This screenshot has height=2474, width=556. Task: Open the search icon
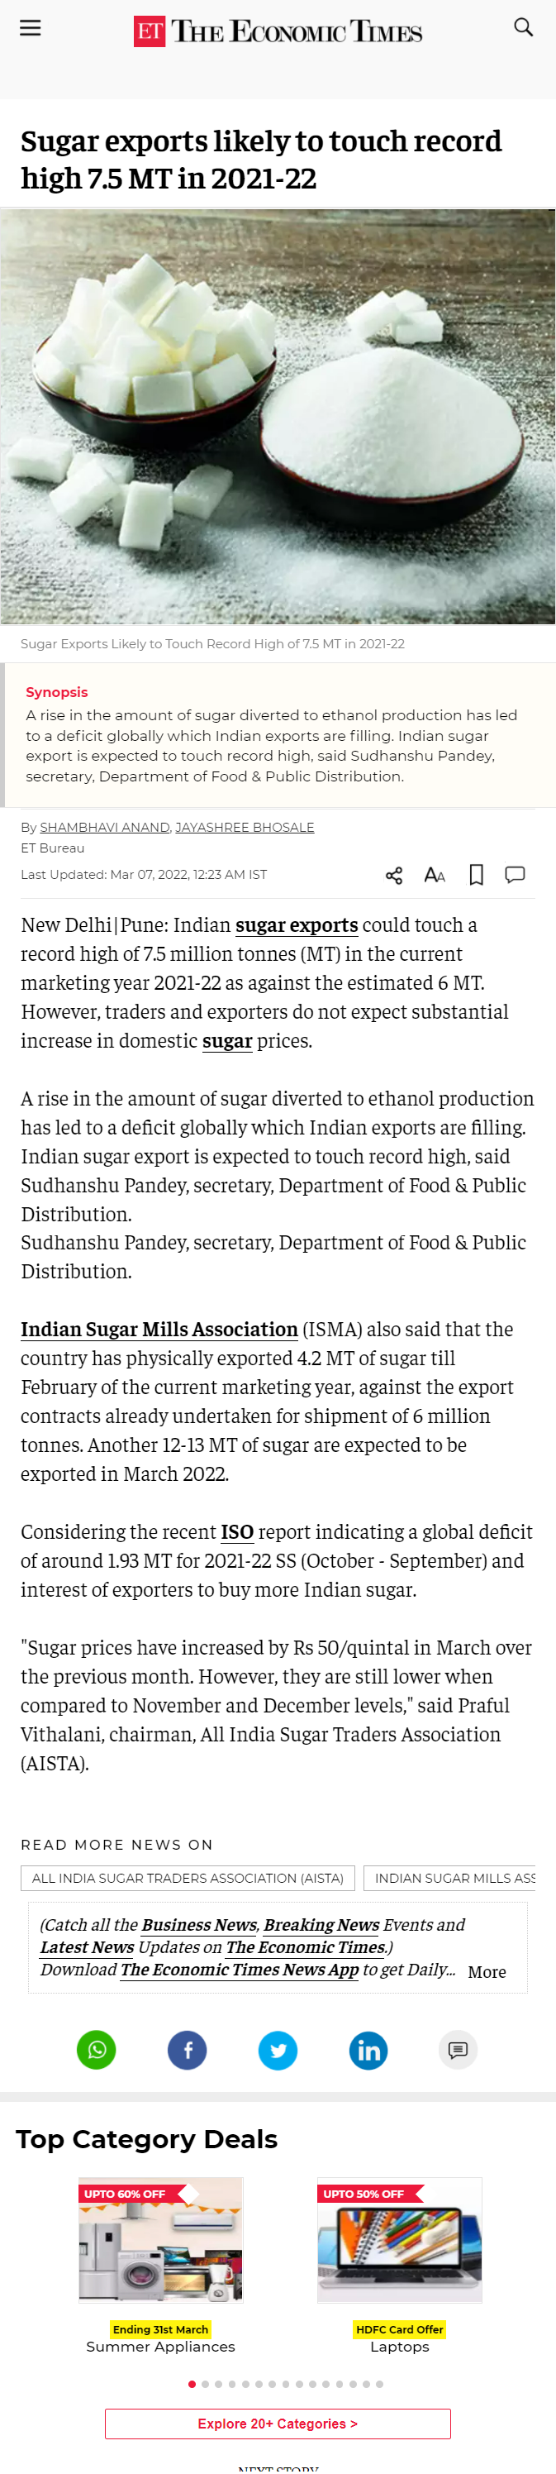(523, 28)
